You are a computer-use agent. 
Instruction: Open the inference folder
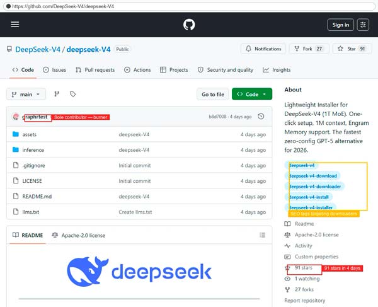tap(33, 150)
